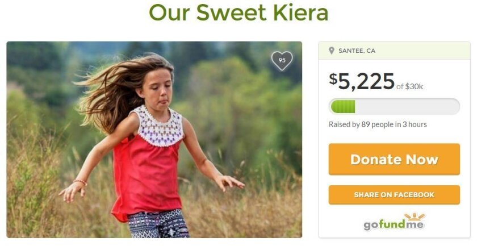Image resolution: width=477 pixels, height=246 pixels.
Task: Click the empty gray part of progress bar
Action: 407,107
